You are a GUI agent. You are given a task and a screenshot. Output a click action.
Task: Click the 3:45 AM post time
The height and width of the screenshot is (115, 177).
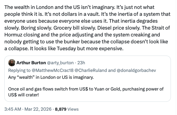tap(12, 109)
